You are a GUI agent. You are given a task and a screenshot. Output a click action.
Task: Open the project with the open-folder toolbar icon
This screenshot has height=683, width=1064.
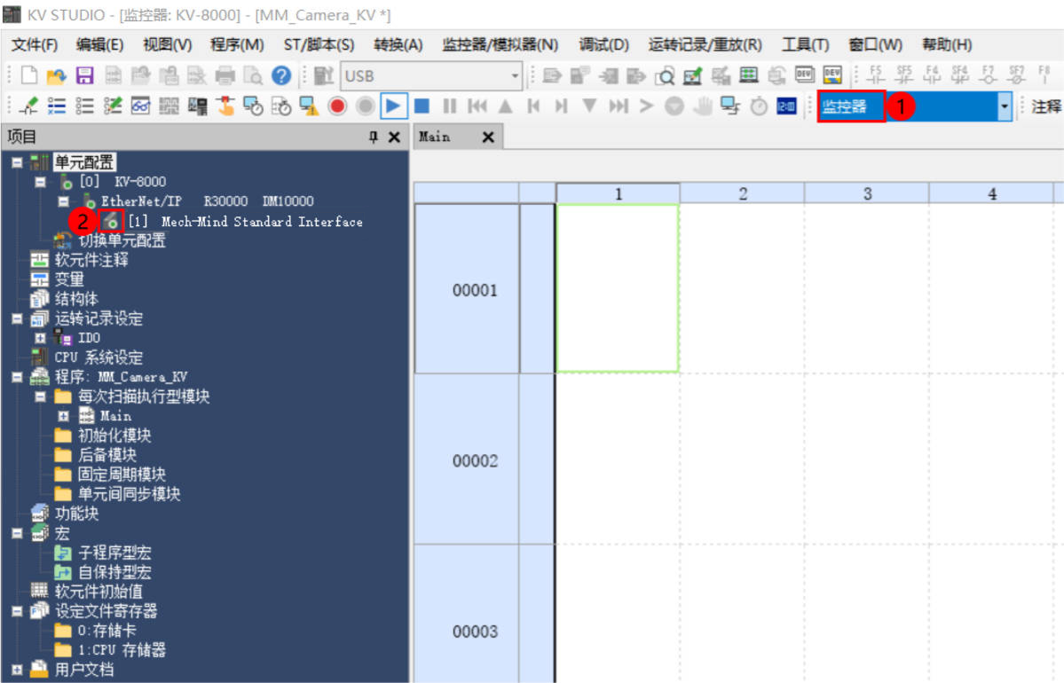[x=57, y=75]
